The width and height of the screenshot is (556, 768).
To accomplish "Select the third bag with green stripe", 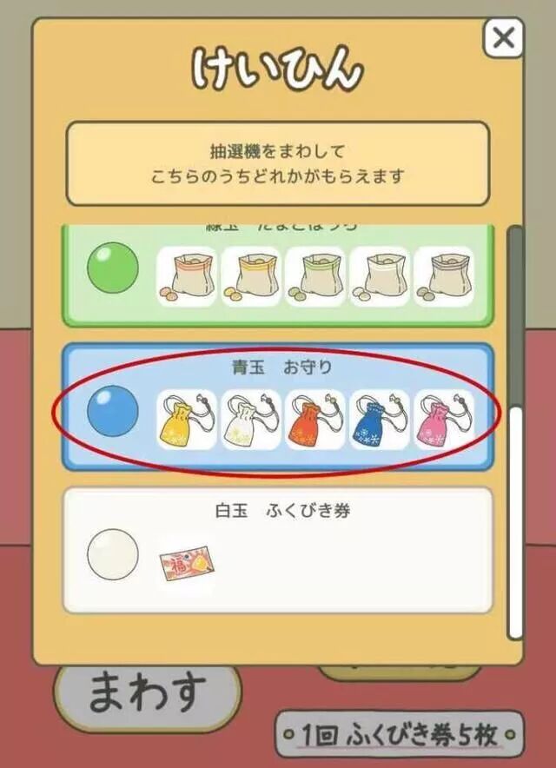I will [x=315, y=276].
